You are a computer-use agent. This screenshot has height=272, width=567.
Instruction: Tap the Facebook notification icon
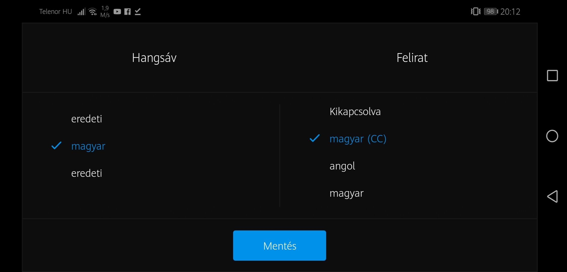coord(127,12)
